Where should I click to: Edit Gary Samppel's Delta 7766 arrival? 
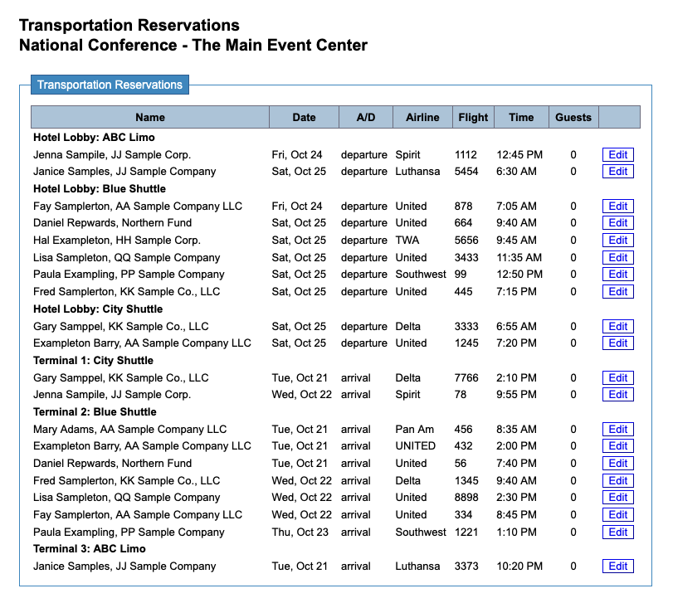(617, 378)
